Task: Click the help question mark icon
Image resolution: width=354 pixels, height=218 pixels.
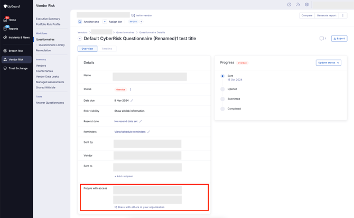Action: (289, 5)
